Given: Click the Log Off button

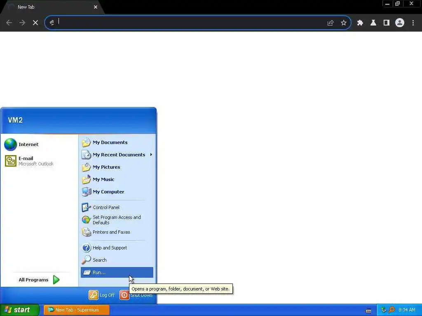Looking at the screenshot, I should (102, 295).
